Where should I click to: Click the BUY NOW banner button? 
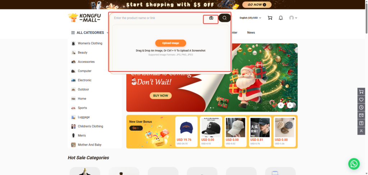tap(161, 96)
